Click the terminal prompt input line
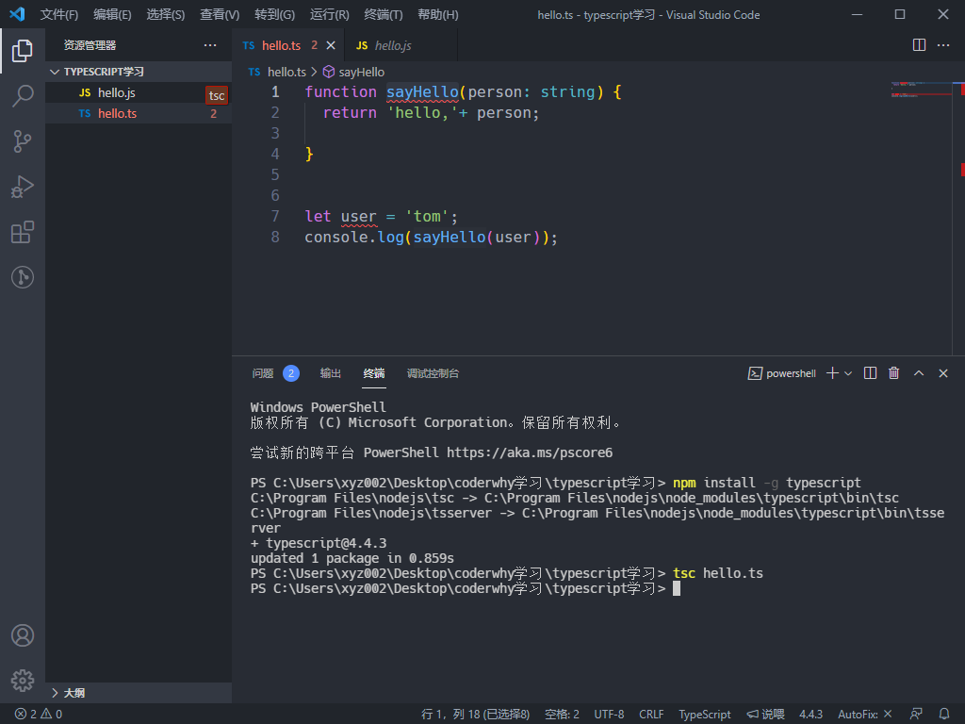 pyautogui.click(x=465, y=588)
